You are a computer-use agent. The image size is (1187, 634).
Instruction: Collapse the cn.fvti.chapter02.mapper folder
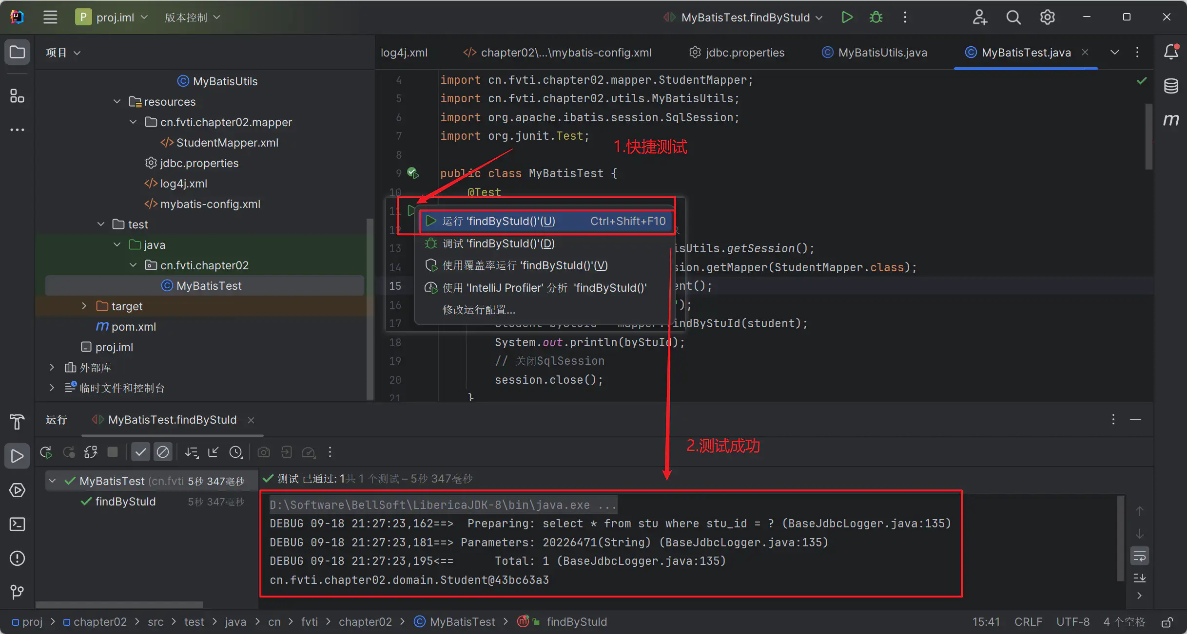[x=133, y=122]
